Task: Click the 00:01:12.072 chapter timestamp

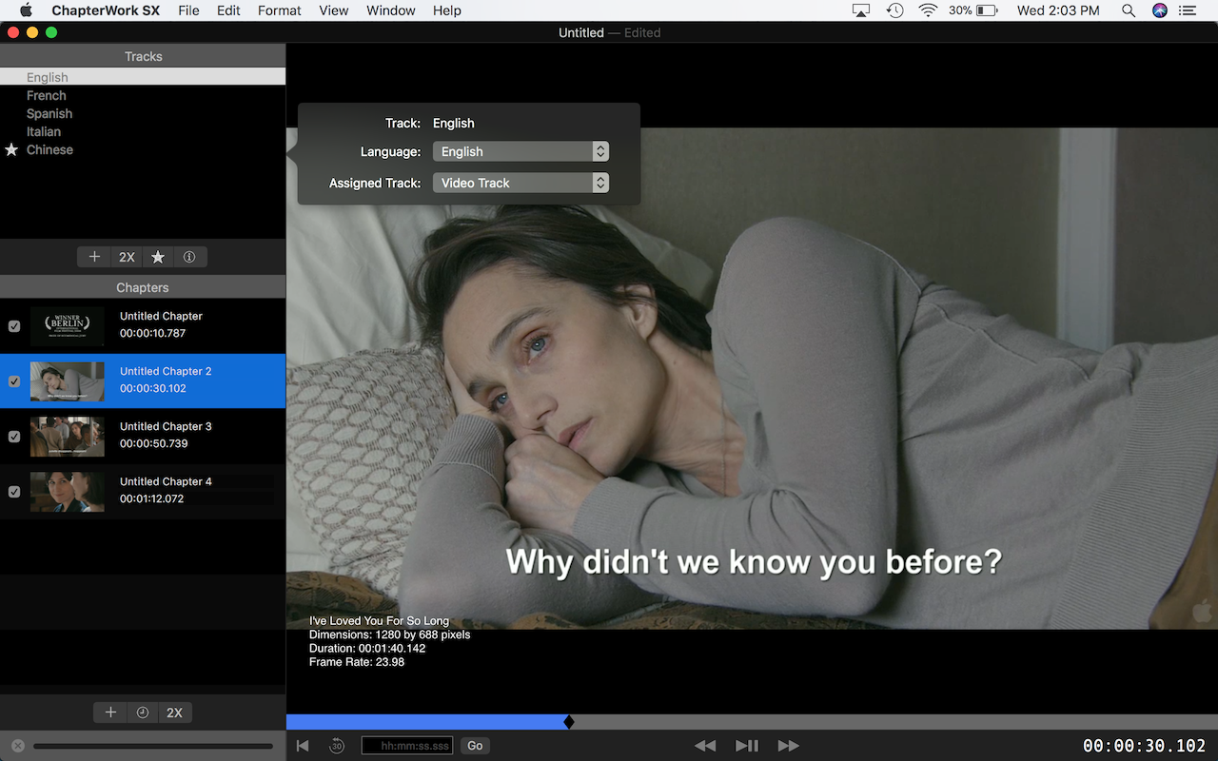Action: [x=152, y=498]
